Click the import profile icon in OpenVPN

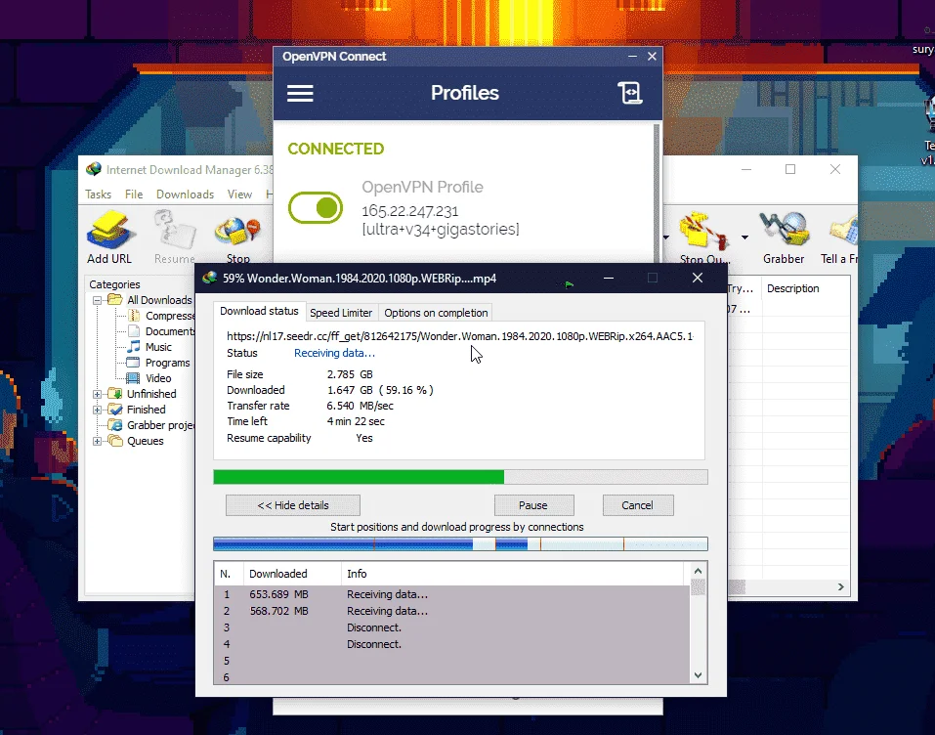click(x=630, y=93)
